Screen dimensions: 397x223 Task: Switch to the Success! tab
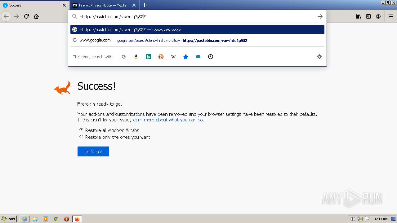34,5
